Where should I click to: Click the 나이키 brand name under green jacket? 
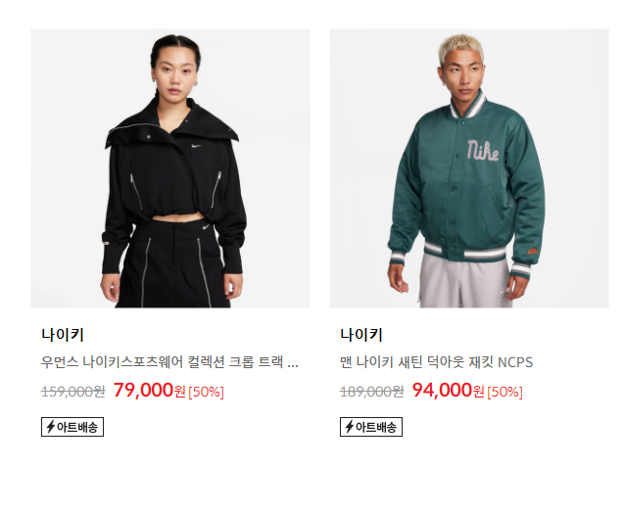pyautogui.click(x=360, y=334)
